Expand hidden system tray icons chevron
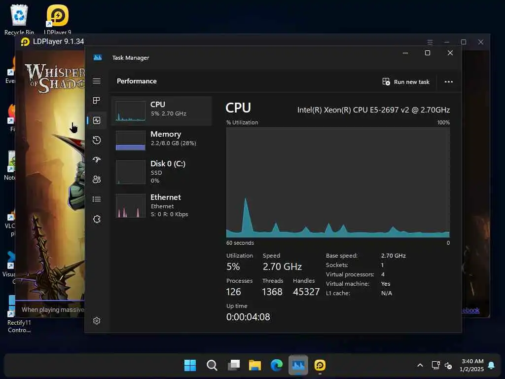The image size is (505, 379). pyautogui.click(x=420, y=365)
